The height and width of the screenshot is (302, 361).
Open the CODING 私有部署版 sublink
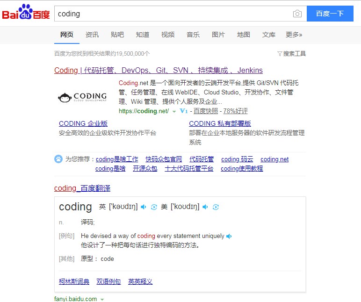pyautogui.click(x=220, y=123)
